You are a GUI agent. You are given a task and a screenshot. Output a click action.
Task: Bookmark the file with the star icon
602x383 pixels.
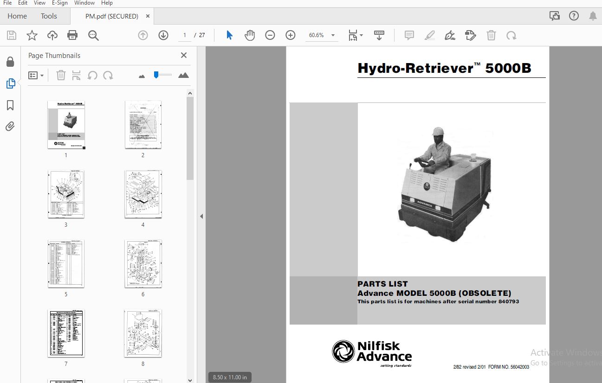[32, 35]
